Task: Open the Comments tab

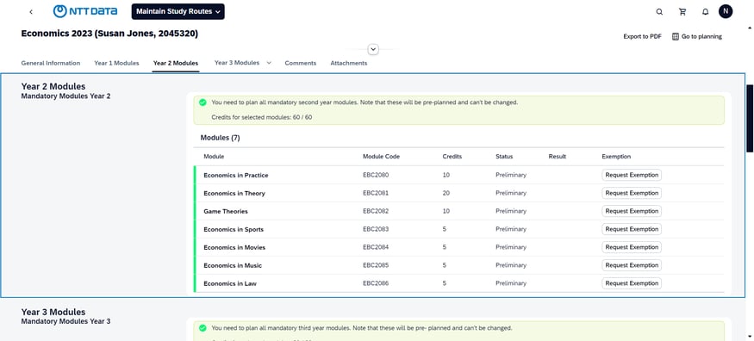Action: pos(301,63)
